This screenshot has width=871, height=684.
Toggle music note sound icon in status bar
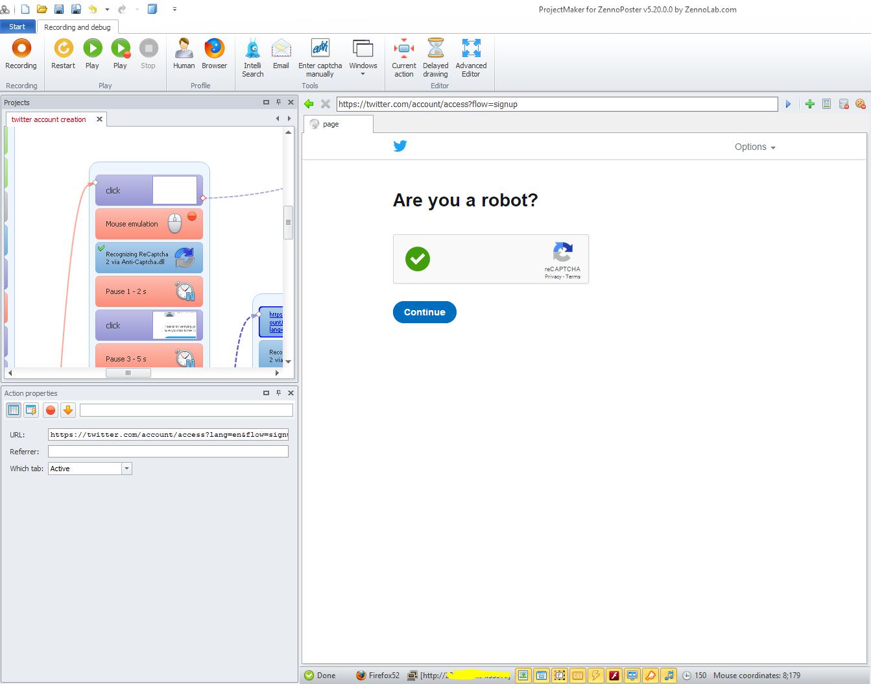pos(669,676)
